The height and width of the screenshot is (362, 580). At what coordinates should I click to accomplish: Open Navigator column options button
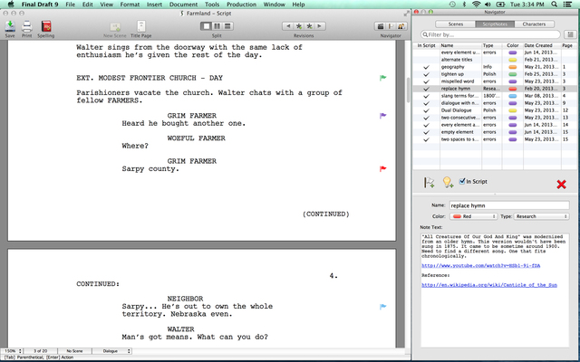point(570,34)
